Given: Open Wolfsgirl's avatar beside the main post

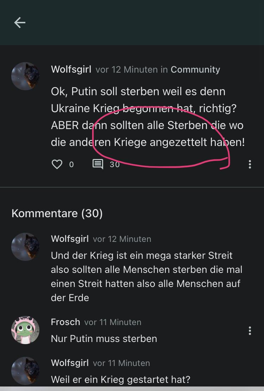Looking at the screenshot, I should pos(25,76).
